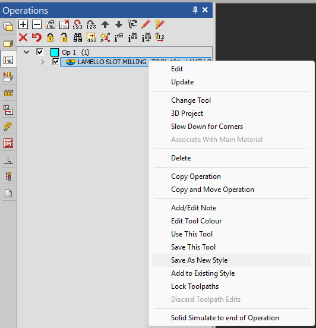Select the Op 1 (1) tree row
Image resolution: width=316 pixels, height=328 pixels.
(75, 52)
